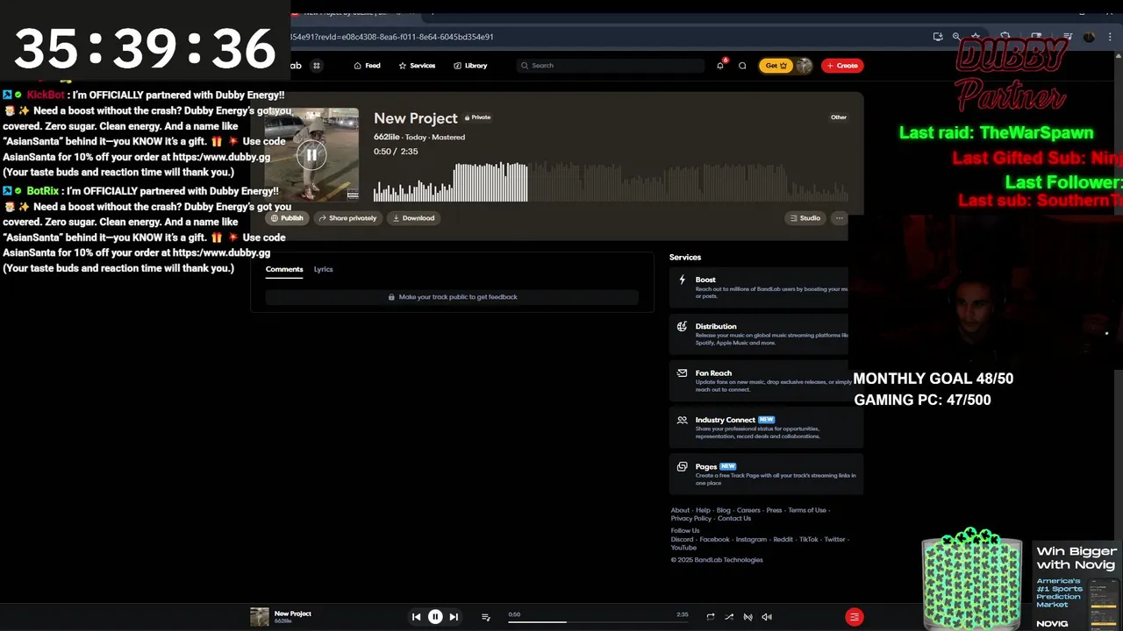Open the Instagram follow link
The width and height of the screenshot is (1123, 631).
(751, 540)
